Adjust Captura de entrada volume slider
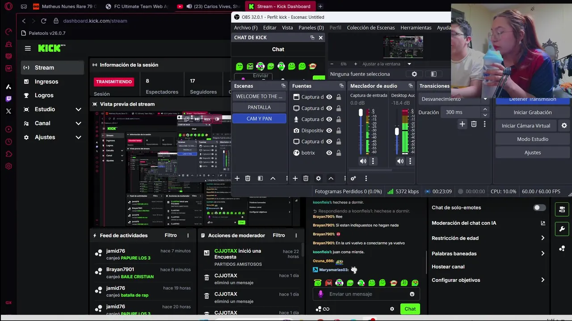572x321 pixels. coord(361,113)
